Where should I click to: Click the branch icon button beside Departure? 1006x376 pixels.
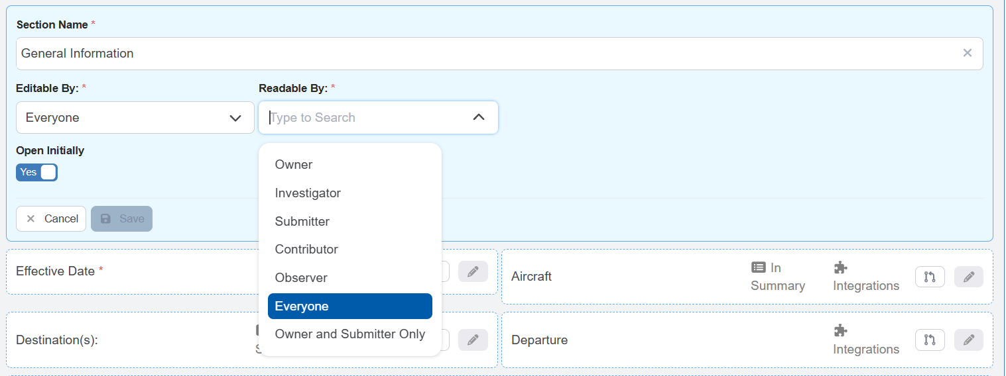pyautogui.click(x=930, y=340)
